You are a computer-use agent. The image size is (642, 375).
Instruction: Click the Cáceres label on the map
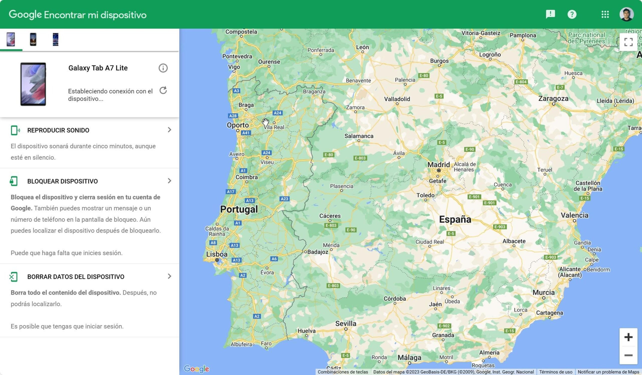pos(330,216)
